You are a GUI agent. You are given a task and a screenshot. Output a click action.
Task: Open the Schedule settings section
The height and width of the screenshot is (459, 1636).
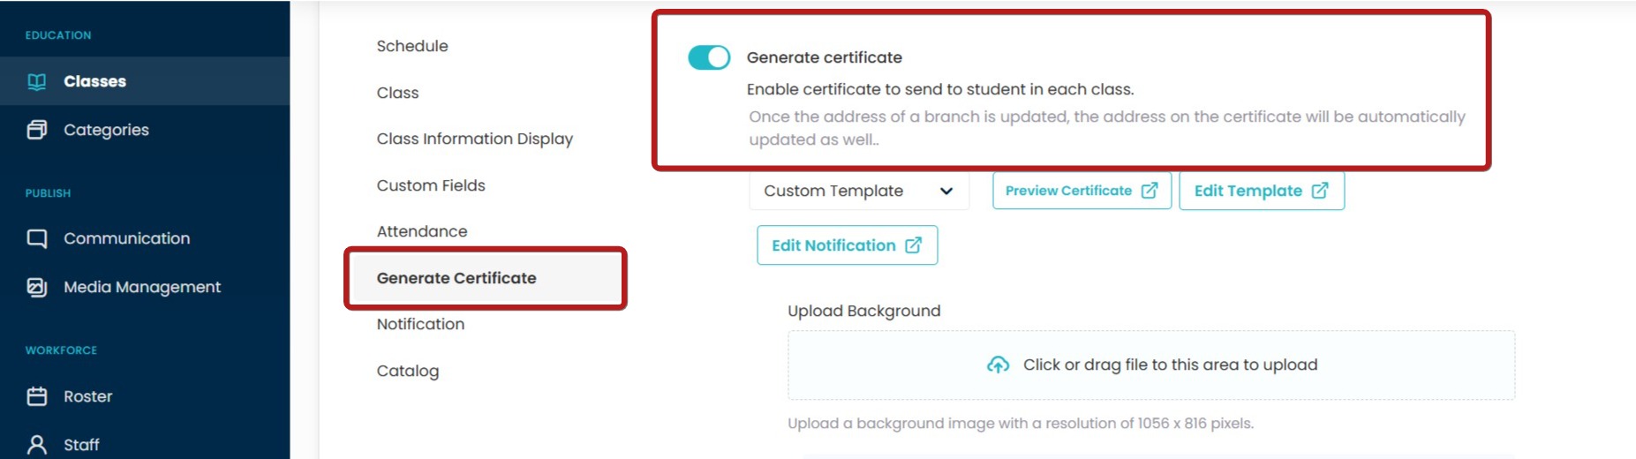412,46
